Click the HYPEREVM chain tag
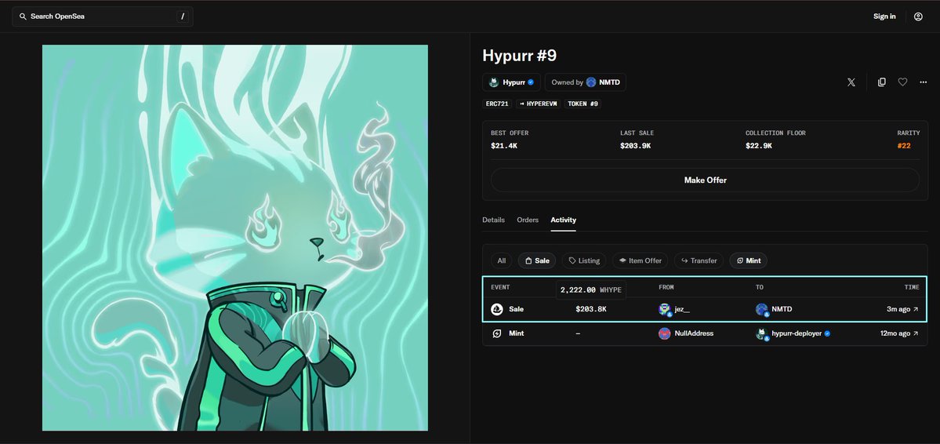This screenshot has height=444, width=940. pos(539,104)
